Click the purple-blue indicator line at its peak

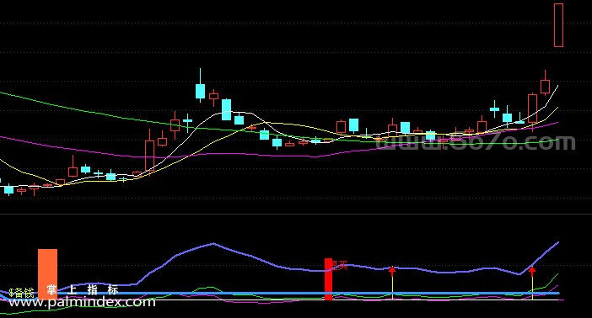[213, 243]
